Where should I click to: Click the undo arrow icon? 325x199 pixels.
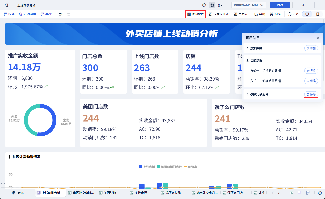60,14
